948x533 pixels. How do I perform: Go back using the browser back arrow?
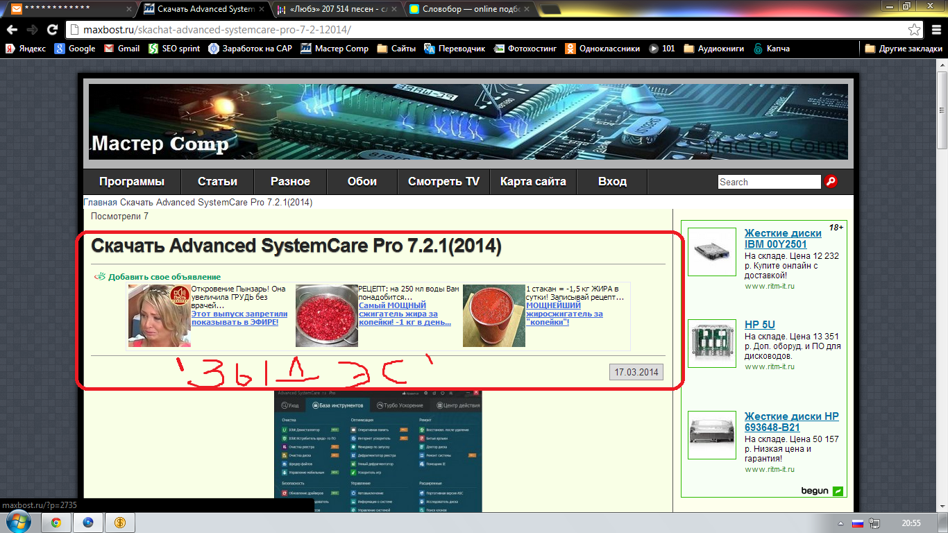pos(12,31)
